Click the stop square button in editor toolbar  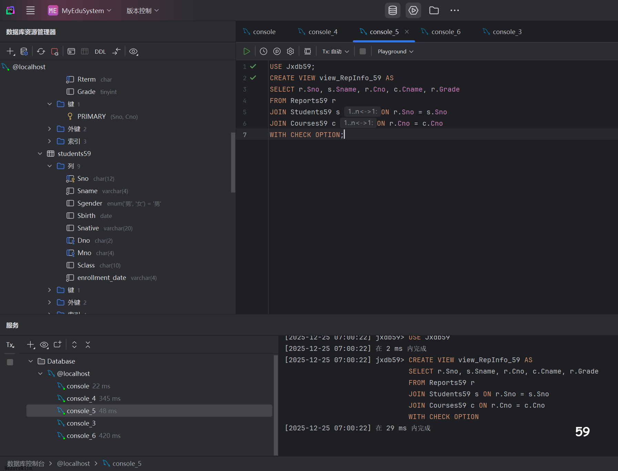point(362,51)
